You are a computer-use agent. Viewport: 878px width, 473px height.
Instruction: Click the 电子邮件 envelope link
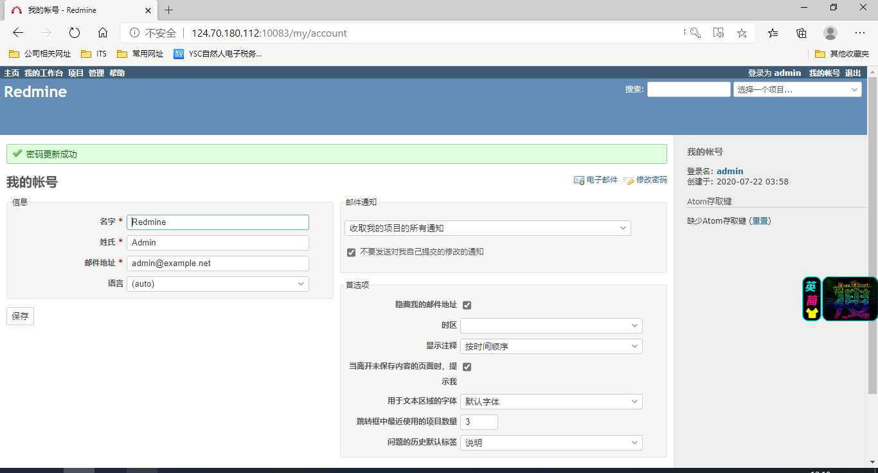tap(596, 180)
